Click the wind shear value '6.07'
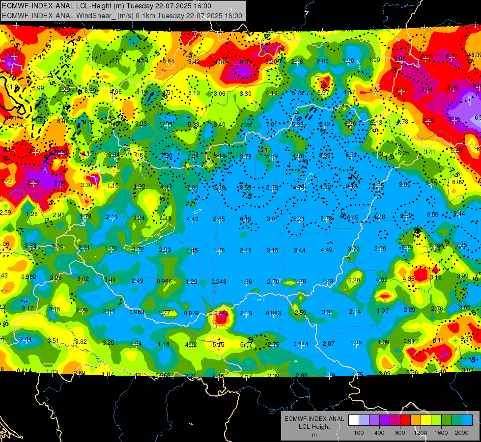481x442 pixels. pyautogui.click(x=452, y=56)
